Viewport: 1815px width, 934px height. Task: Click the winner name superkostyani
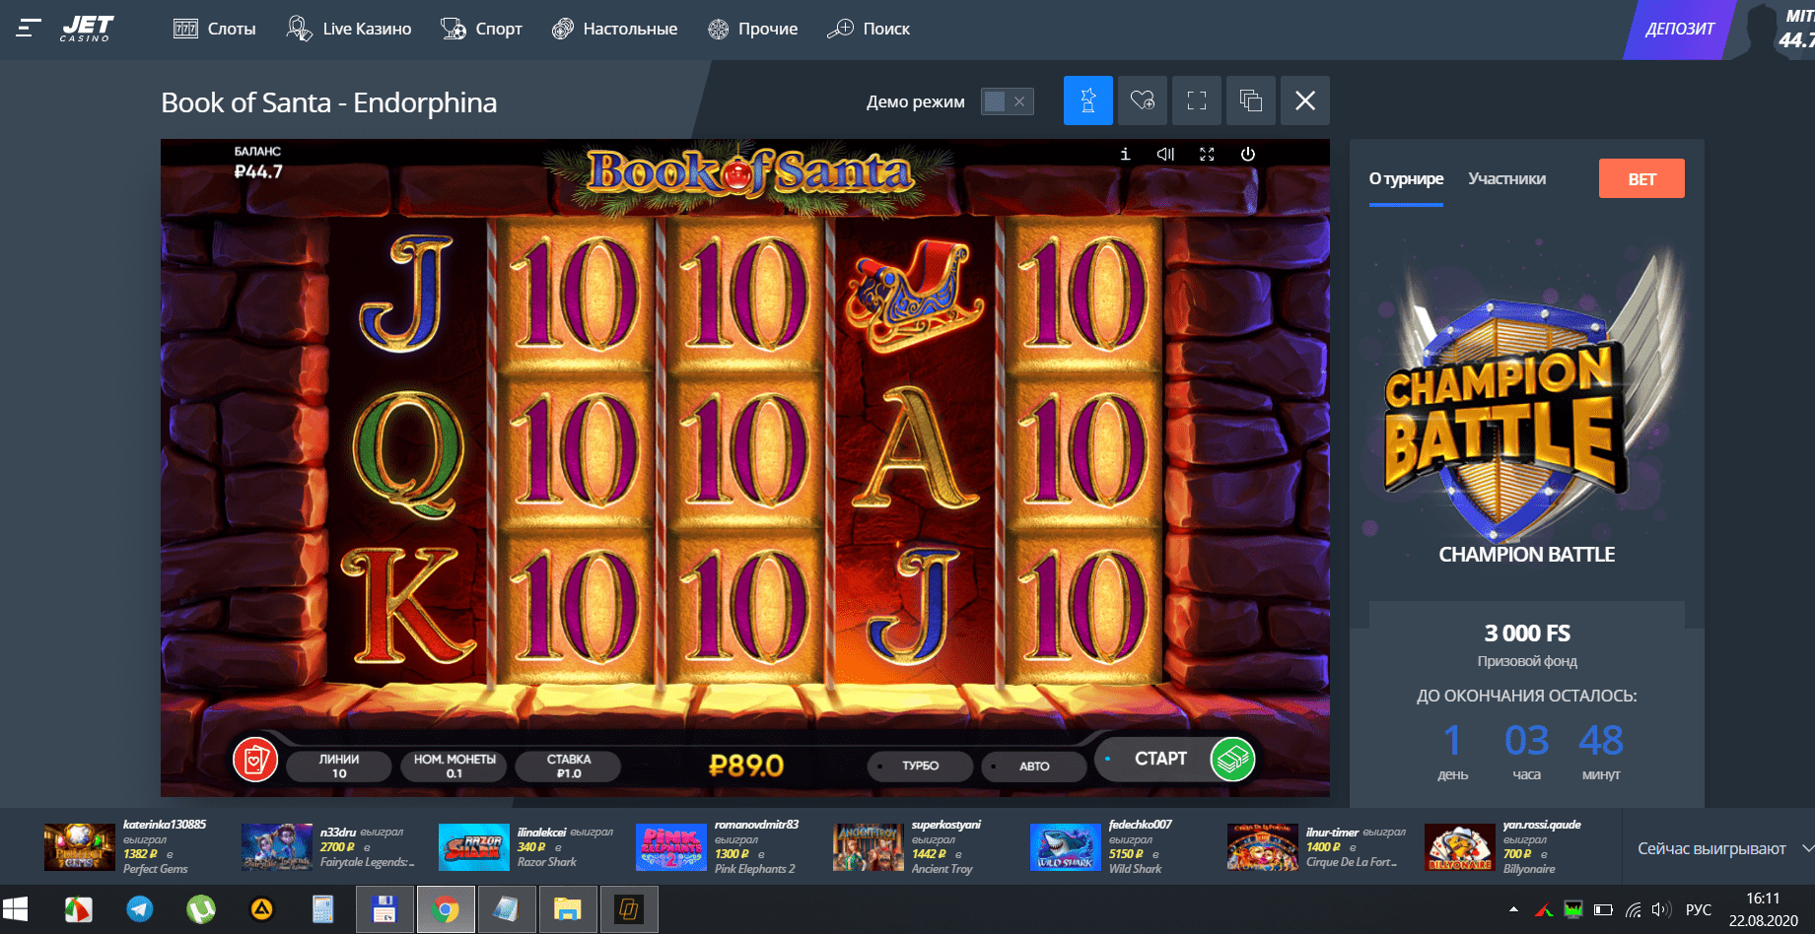click(946, 825)
